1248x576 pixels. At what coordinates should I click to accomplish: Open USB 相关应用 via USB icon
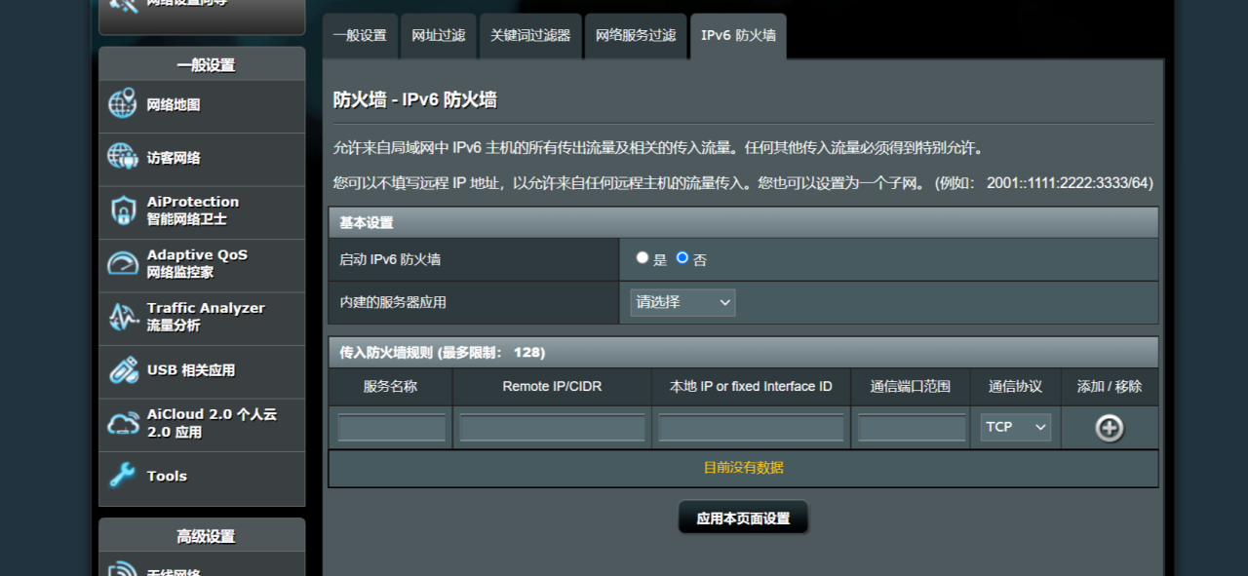click(x=123, y=369)
